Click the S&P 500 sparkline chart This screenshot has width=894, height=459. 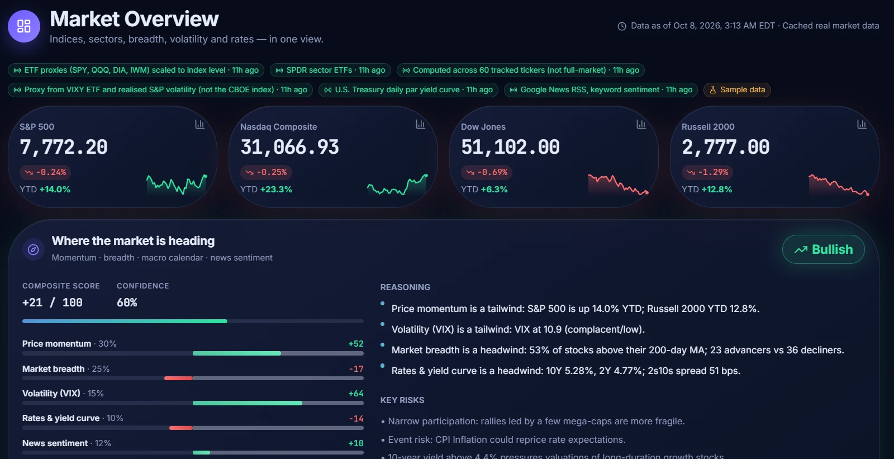point(177,184)
